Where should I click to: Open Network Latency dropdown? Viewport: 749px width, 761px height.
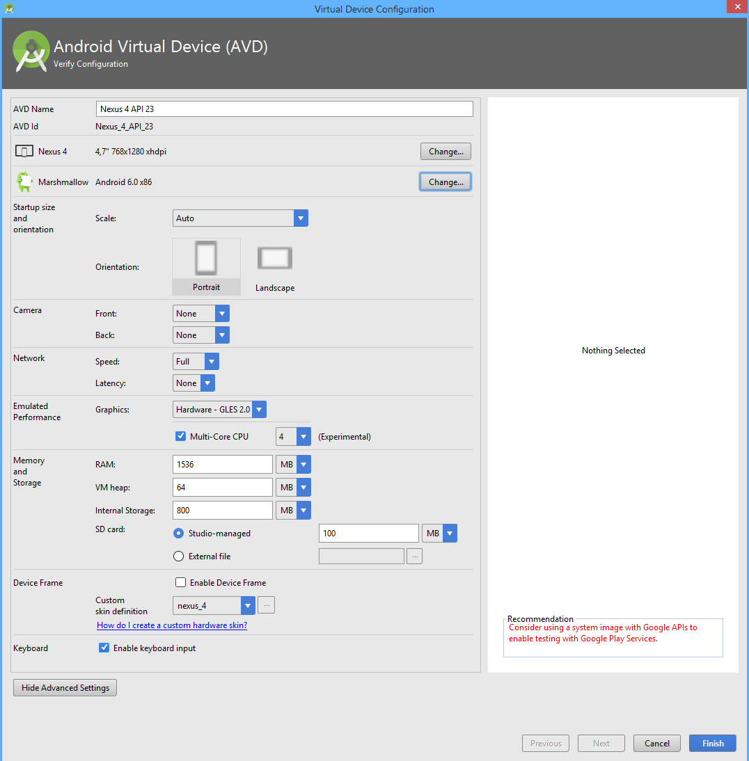pyautogui.click(x=194, y=383)
